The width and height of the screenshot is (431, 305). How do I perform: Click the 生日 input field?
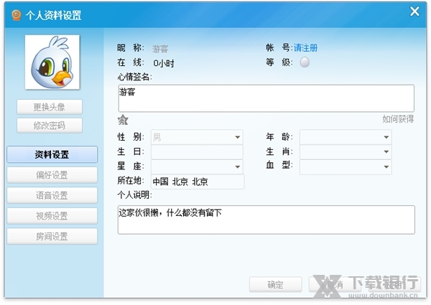point(197,152)
